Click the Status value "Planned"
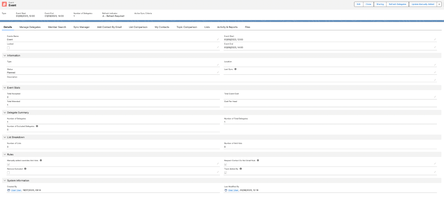Screen dimensions: 444x197 tap(11, 73)
